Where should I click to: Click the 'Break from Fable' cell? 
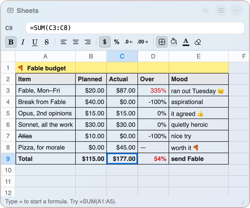[x=45, y=102]
